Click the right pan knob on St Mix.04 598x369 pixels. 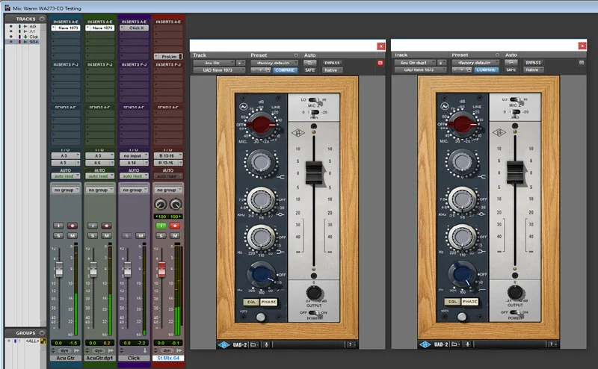[176, 205]
